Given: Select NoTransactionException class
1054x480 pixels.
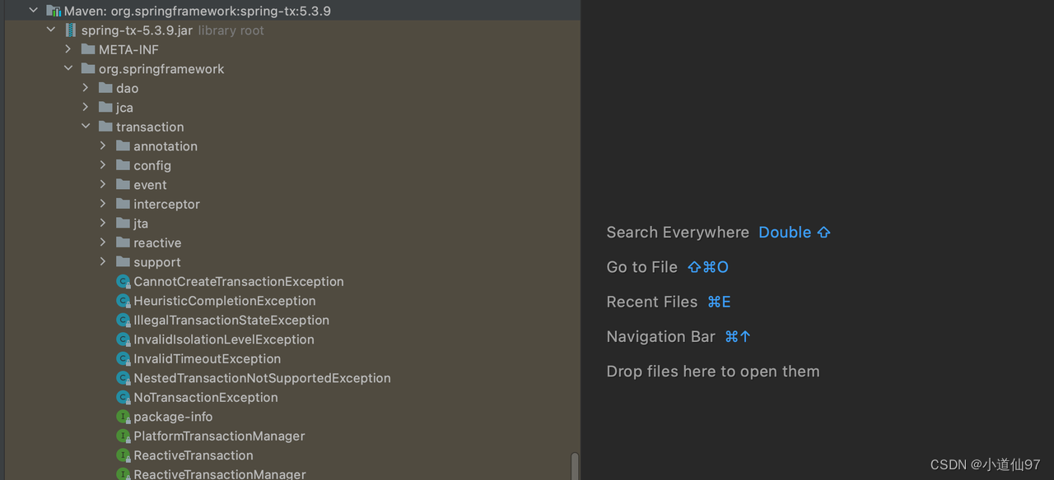Looking at the screenshot, I should pos(206,397).
